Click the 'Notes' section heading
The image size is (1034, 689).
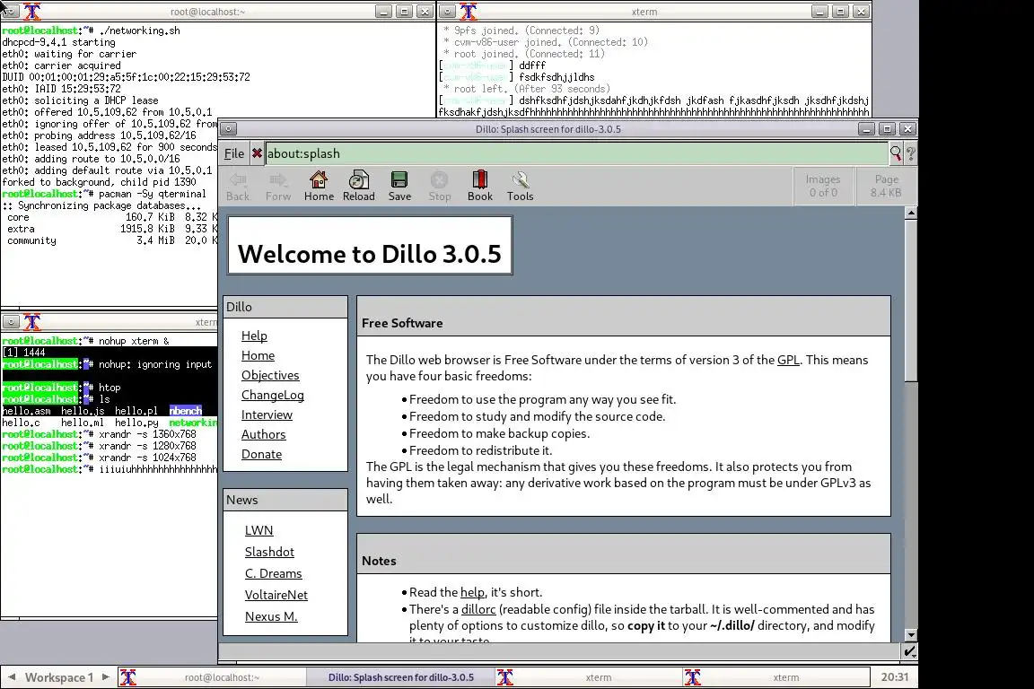tap(379, 561)
